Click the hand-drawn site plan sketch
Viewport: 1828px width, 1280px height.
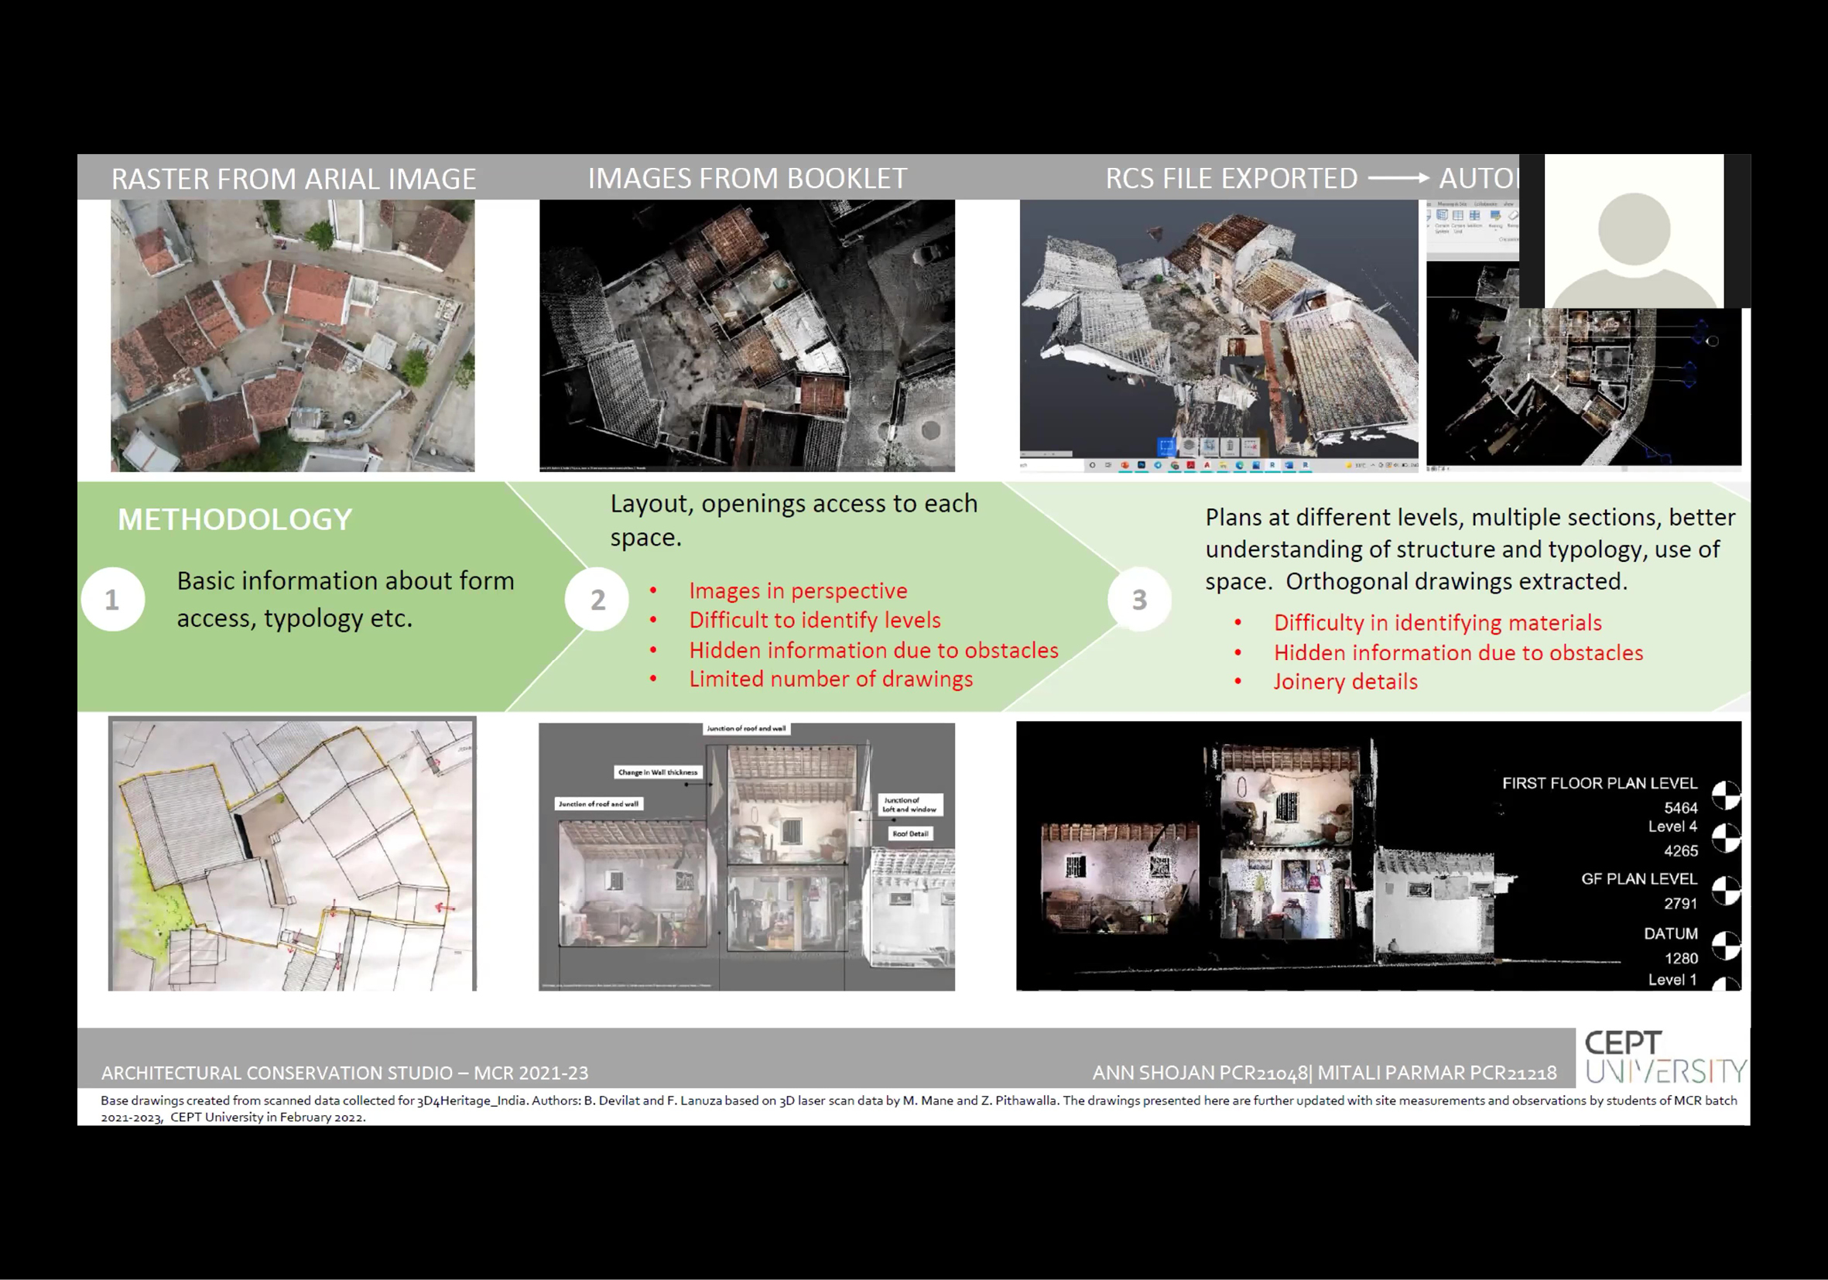point(293,854)
